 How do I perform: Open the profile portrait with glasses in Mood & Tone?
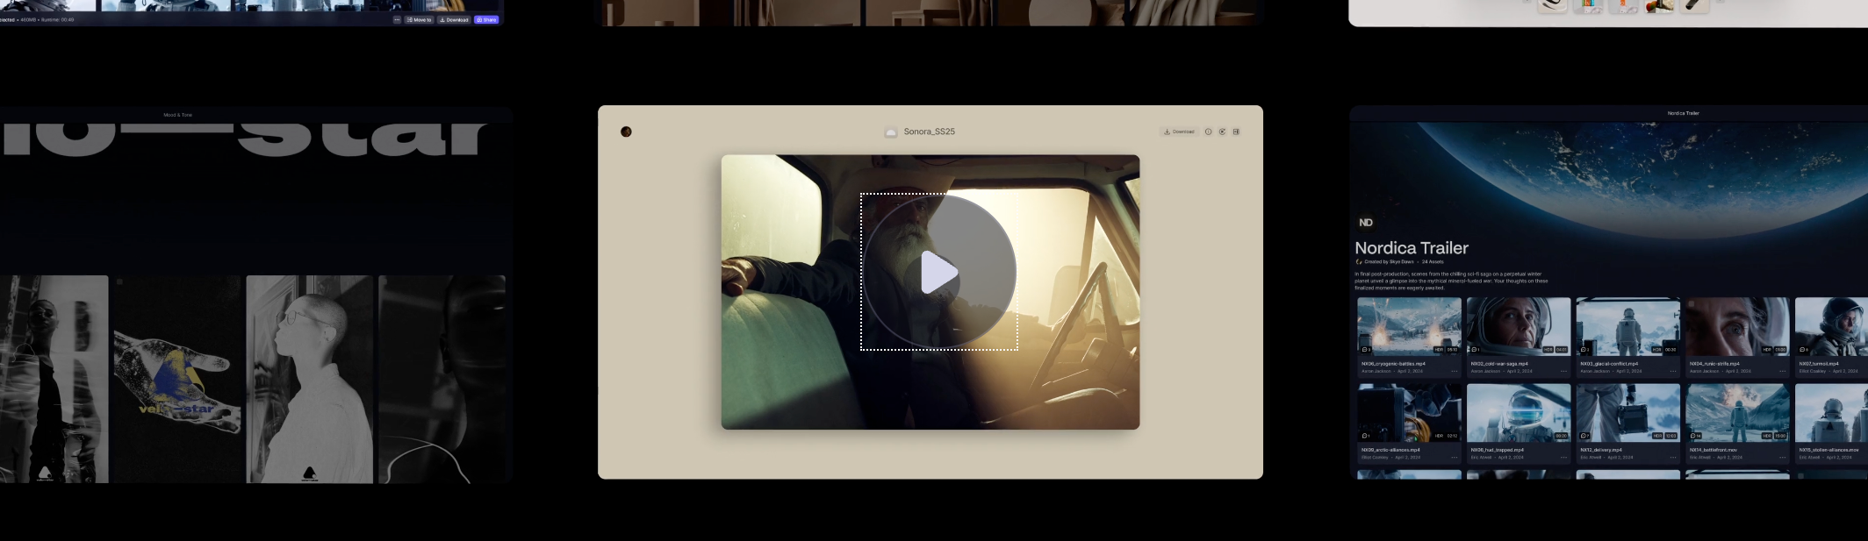310,379
